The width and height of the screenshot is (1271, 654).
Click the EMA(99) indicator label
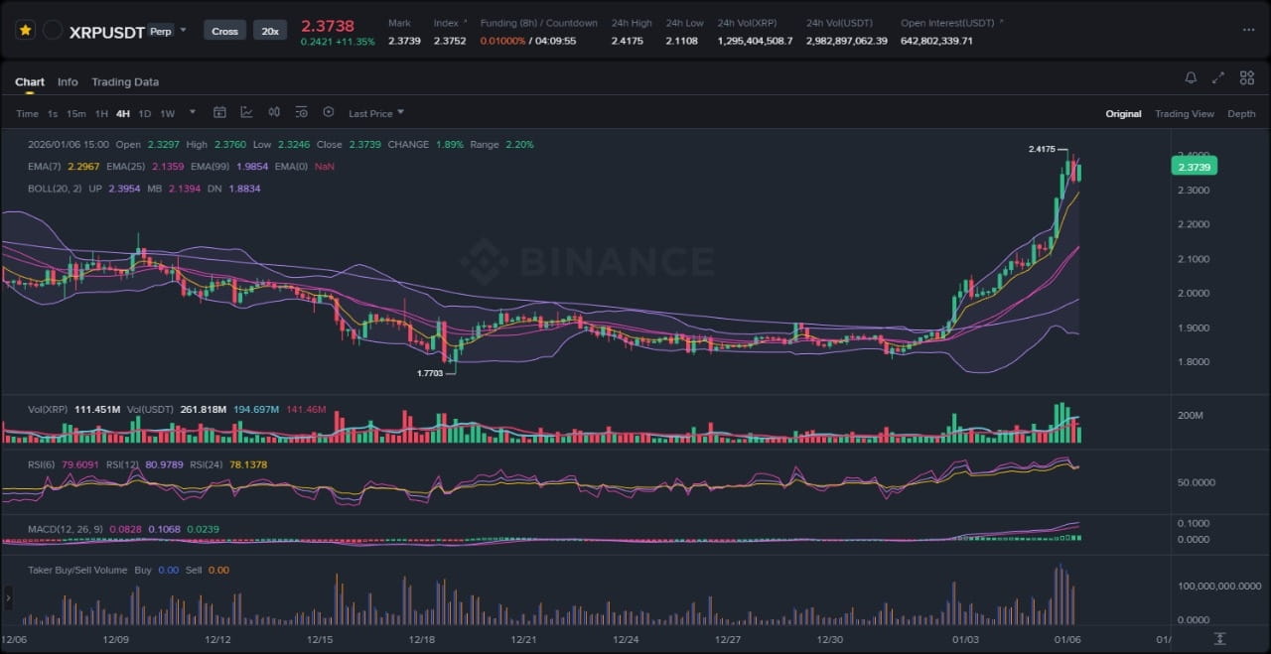tap(211, 167)
